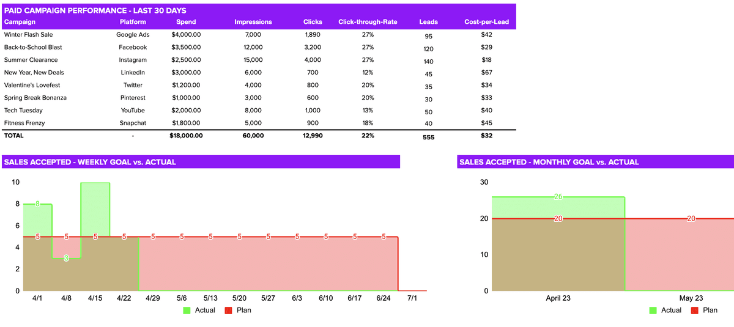This screenshot has height=327, width=734.
Task: Select the Weekly Goal vs. Actual chart header
Action: coord(90,162)
